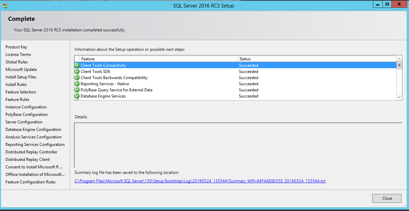Screen dimensions: 409x211
Task: Minimize the SQL Server Setup window
Action: click(378, 4)
